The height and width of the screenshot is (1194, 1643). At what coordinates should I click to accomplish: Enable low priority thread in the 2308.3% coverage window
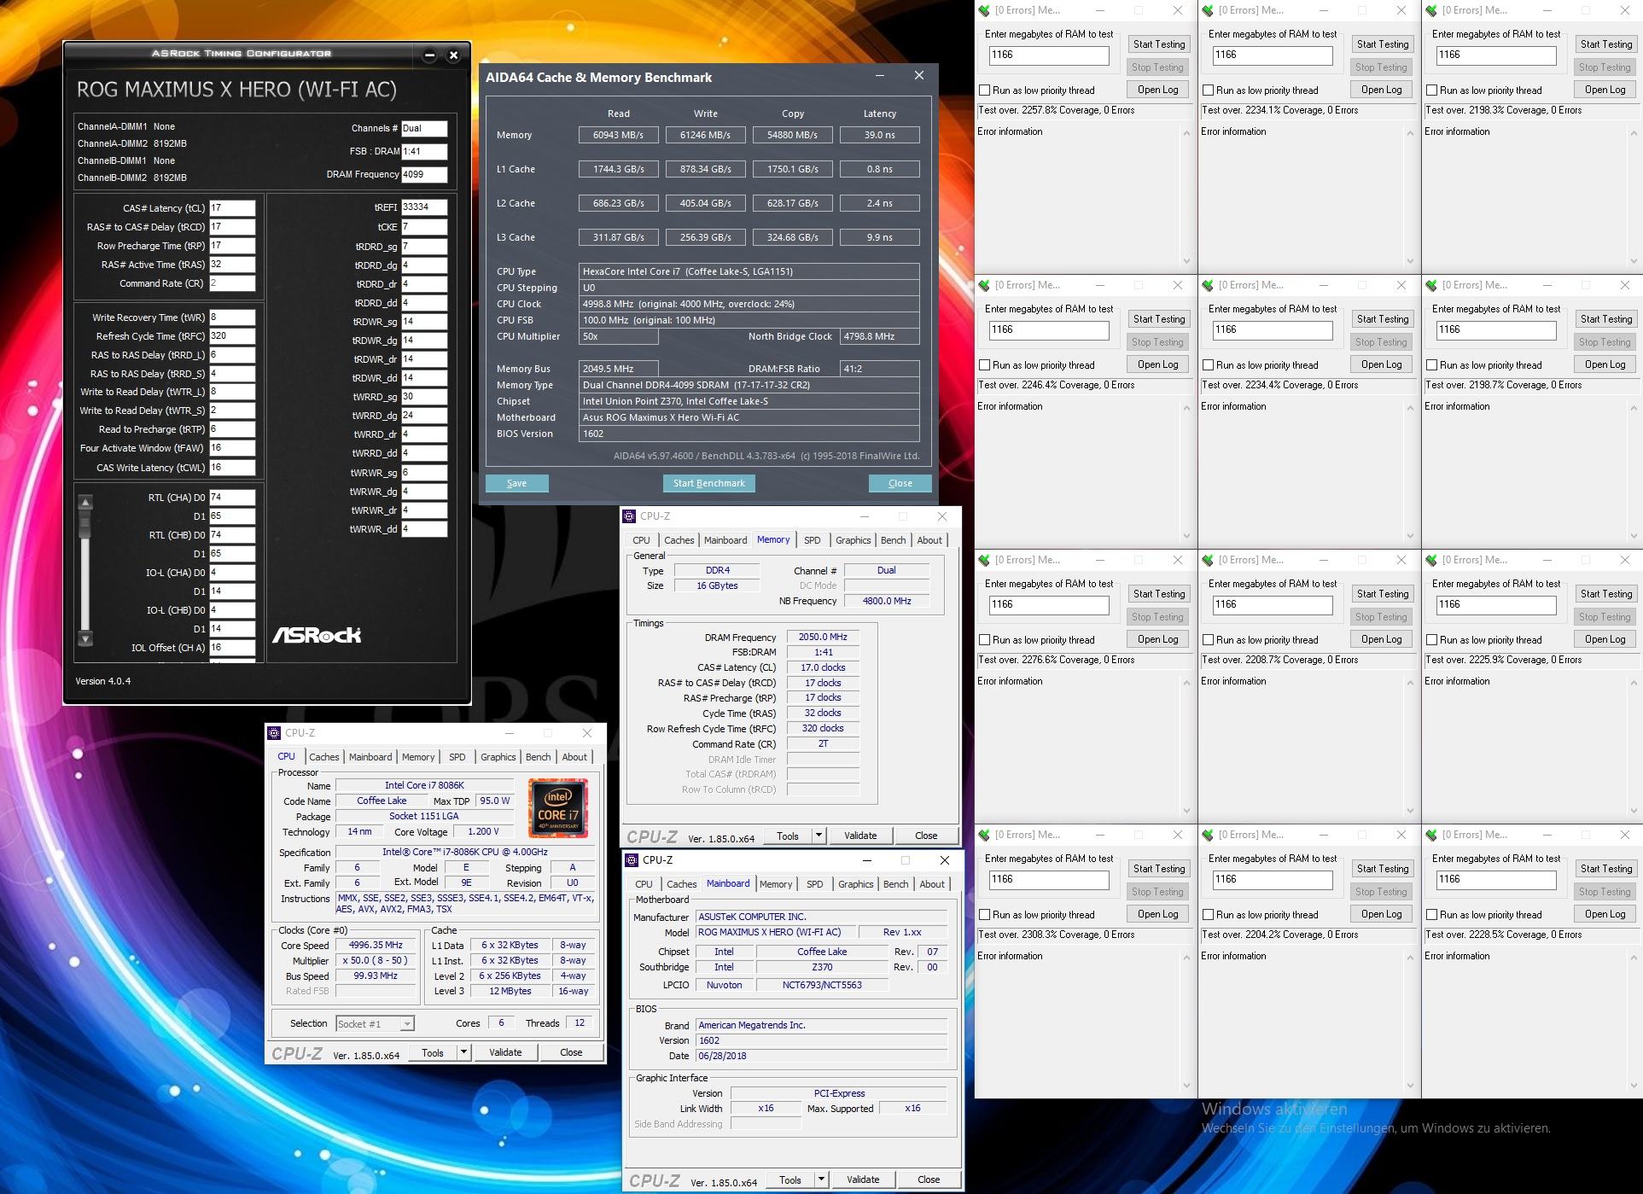coord(985,915)
